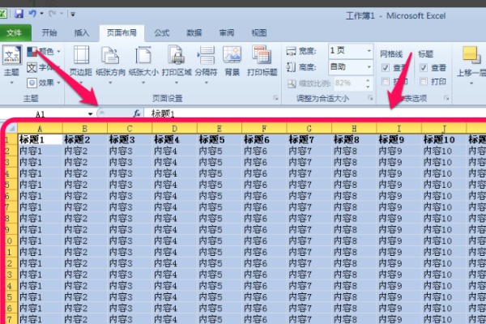This screenshot has height=324, width=486.
Task: Switch to the 插入 ribbon tab
Action: 82,32
